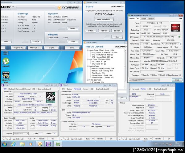Open Tools dropdown arrow in CPU-Z CPU window
This screenshot has width=185, height=153.
(x=35, y=139)
